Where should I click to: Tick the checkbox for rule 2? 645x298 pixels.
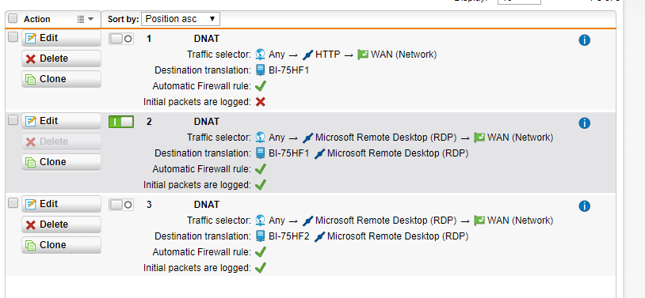click(13, 120)
